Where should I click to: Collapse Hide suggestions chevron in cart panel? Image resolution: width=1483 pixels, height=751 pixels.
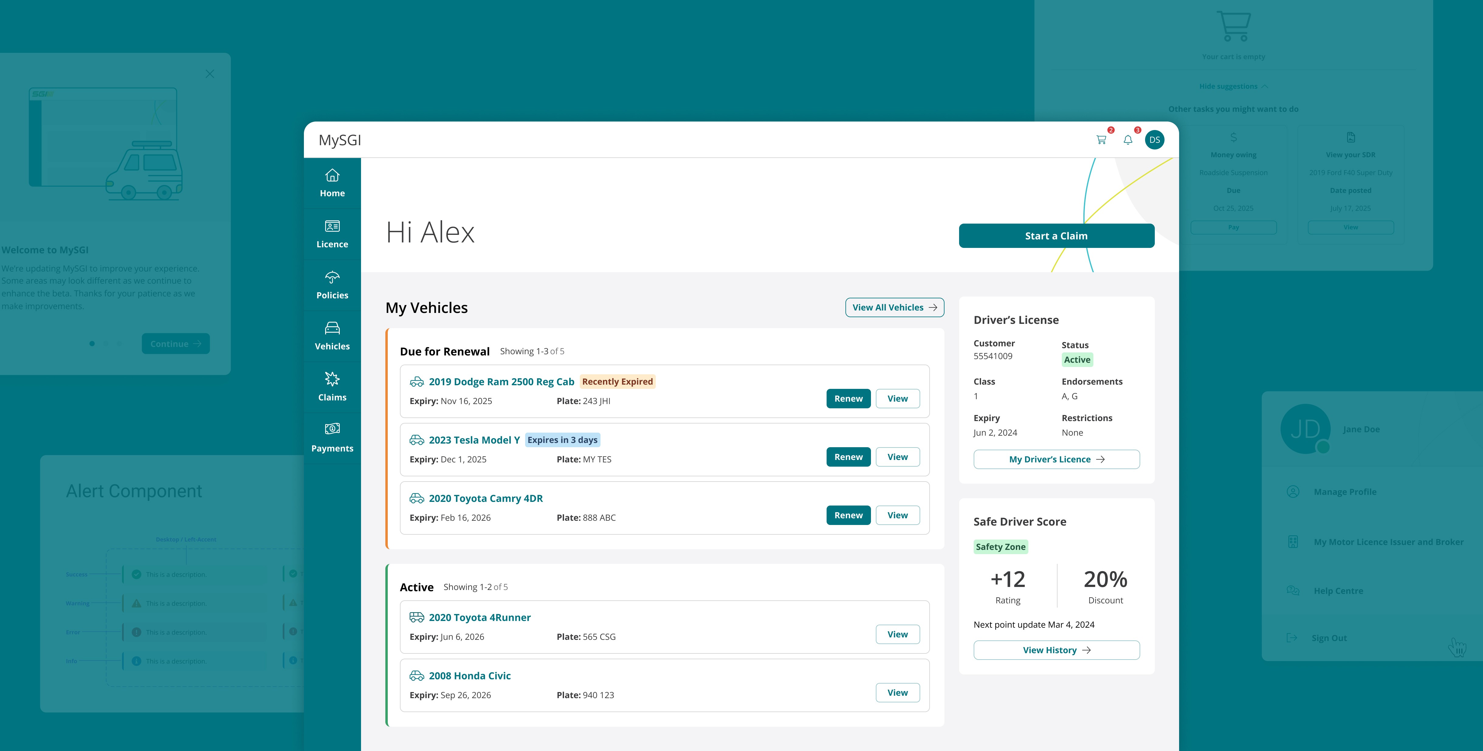pos(1264,86)
